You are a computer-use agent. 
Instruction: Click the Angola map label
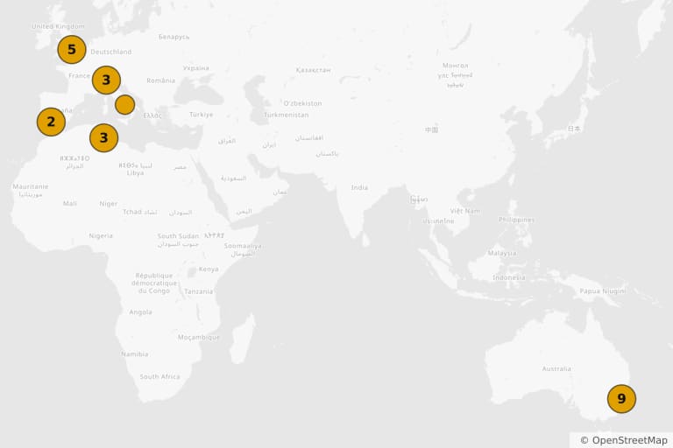click(x=140, y=312)
